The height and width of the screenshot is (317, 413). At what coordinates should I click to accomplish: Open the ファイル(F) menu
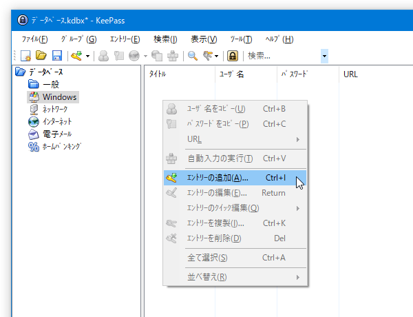click(35, 39)
